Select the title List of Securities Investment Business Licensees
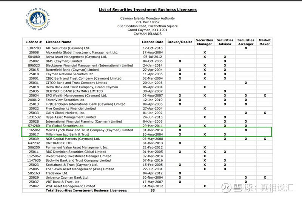 pos(148,10)
